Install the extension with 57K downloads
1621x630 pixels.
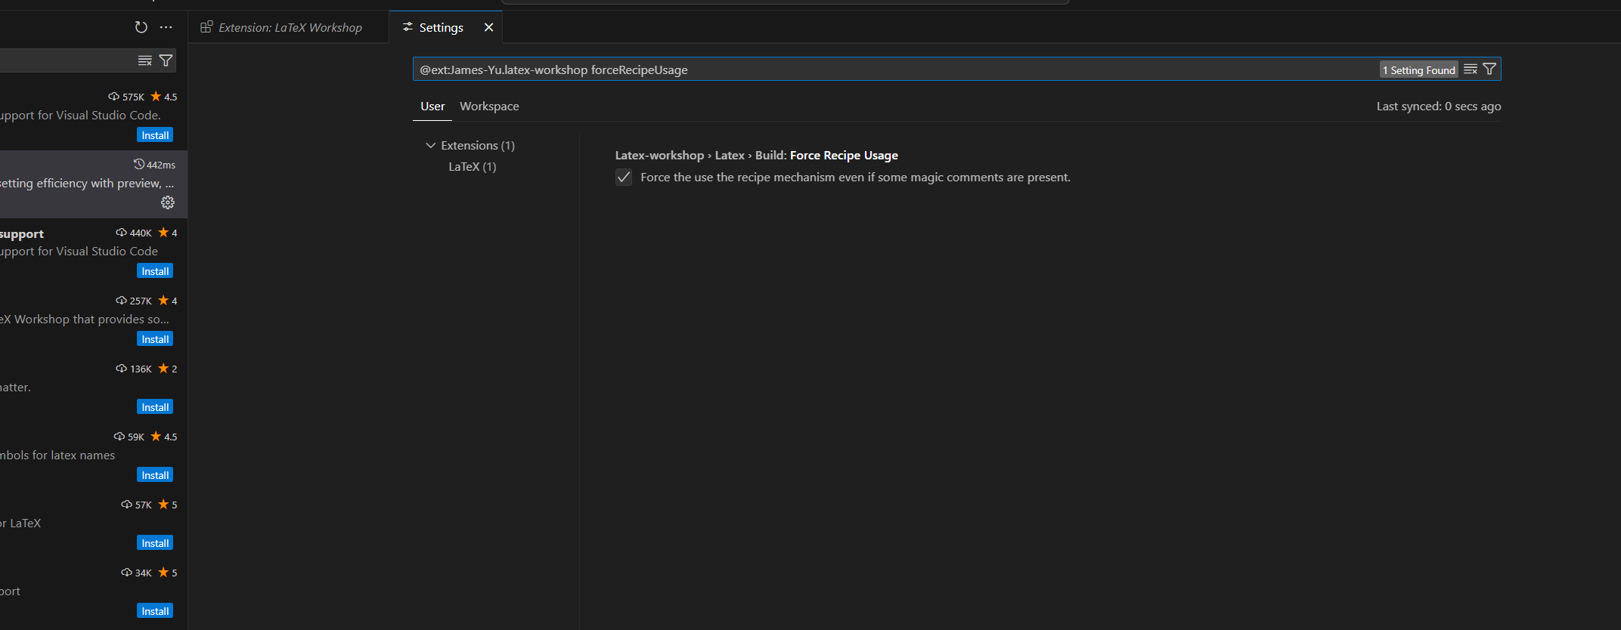[x=155, y=543]
